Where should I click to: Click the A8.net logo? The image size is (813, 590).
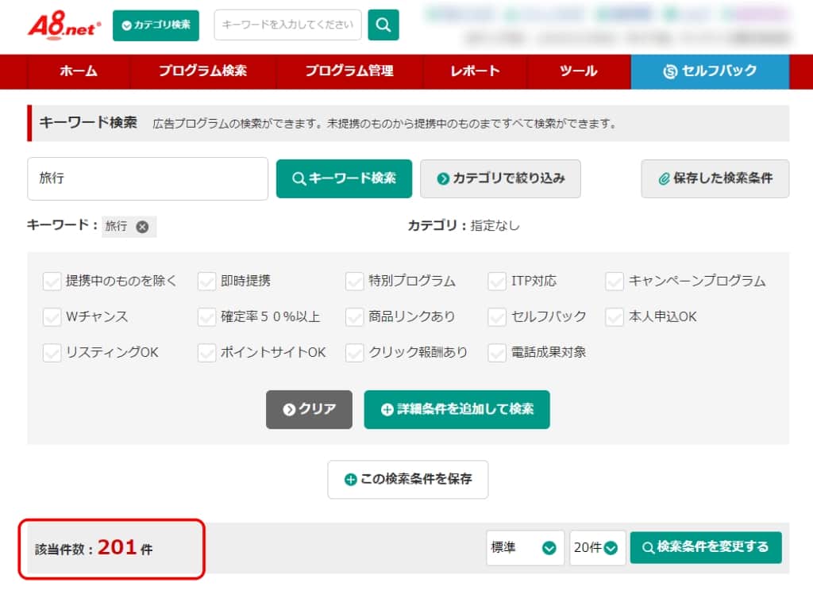(64, 25)
